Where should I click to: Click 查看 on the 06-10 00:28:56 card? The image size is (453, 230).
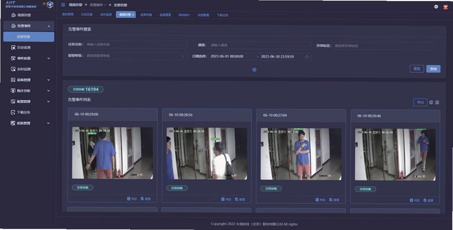click(240, 199)
